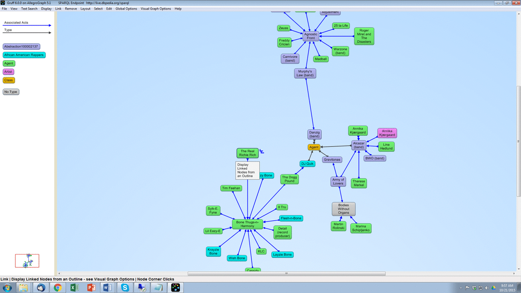Open Google Chrome from the taskbar
521x293 pixels.
(x=58, y=287)
